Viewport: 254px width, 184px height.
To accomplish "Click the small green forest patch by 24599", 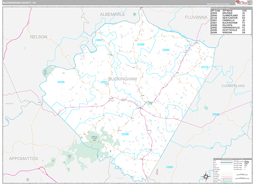I will 51,70.
